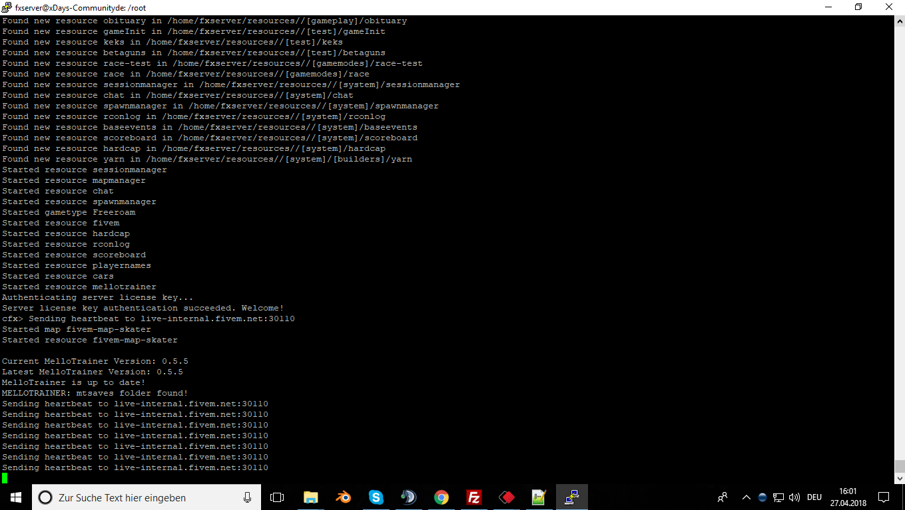Click the terminal scrollbar up arrow
Viewport: 905px width, 510px height.
tap(900, 20)
